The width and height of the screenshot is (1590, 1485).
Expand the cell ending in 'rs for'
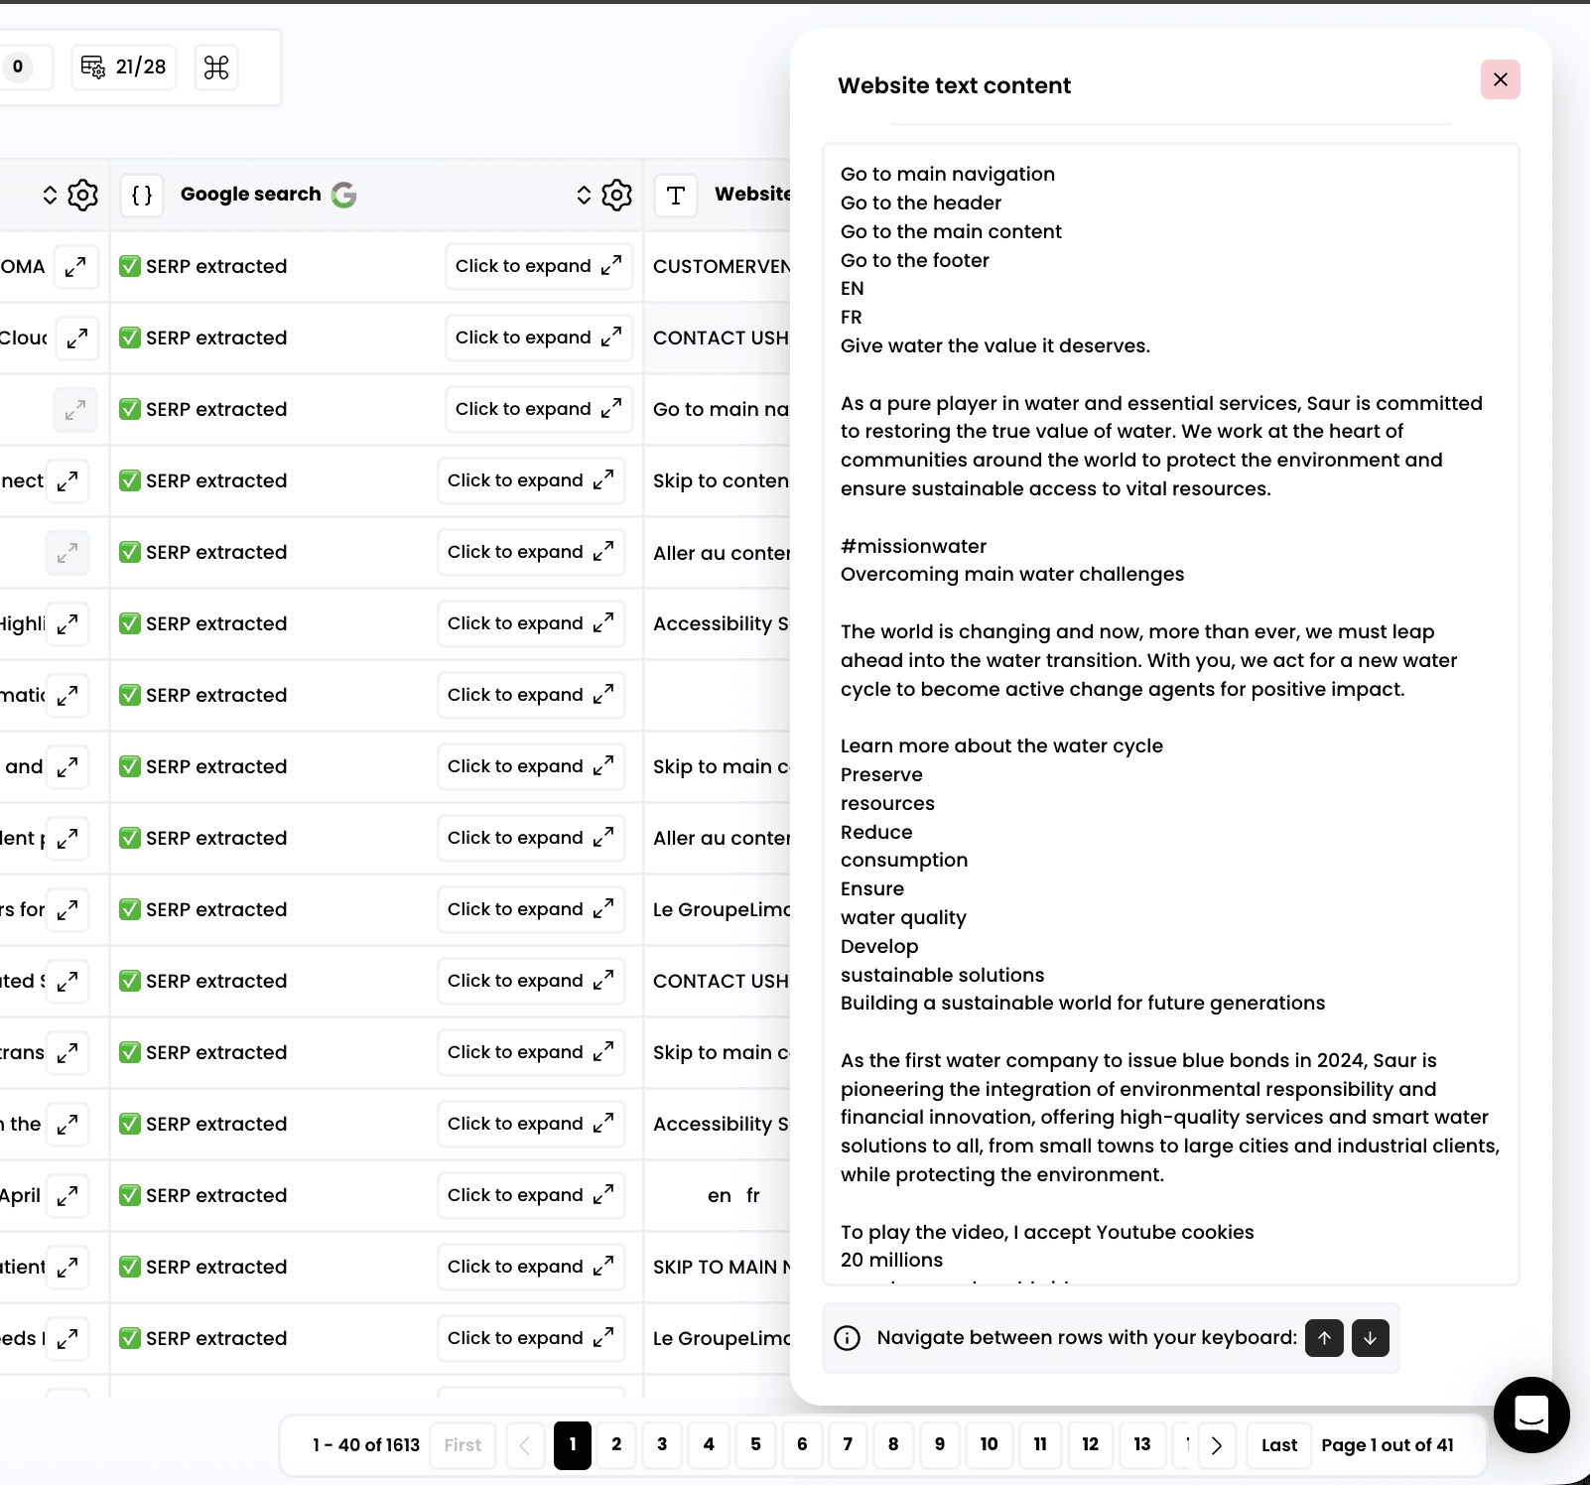tap(67, 909)
